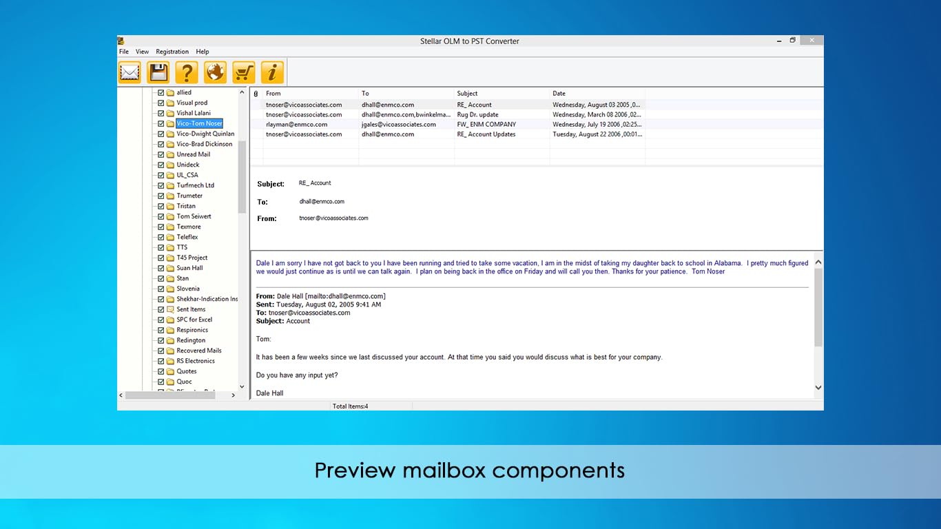The height and width of the screenshot is (529, 941).
Task: Click the folder tree's scroll-right arrow
Action: pos(233,395)
